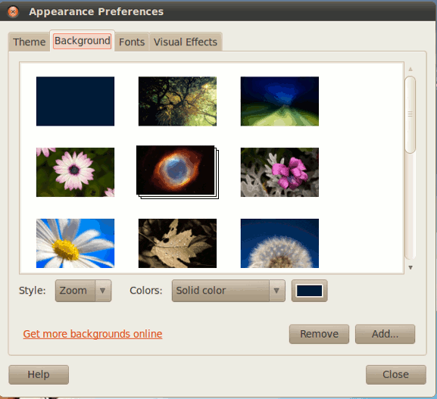
Task: Select the pink daisy flower wallpaper
Action: pyautogui.click(x=75, y=172)
